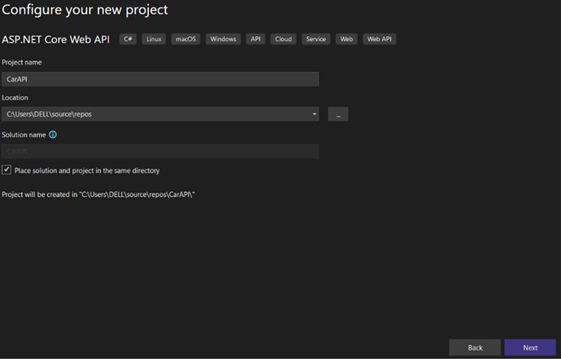The image size is (561, 359).
Task: Click the Solution name info icon
Action: coord(52,135)
